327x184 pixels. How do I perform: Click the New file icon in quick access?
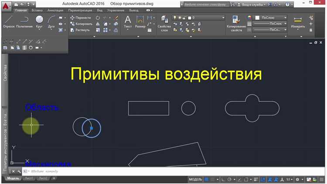point(16,4)
